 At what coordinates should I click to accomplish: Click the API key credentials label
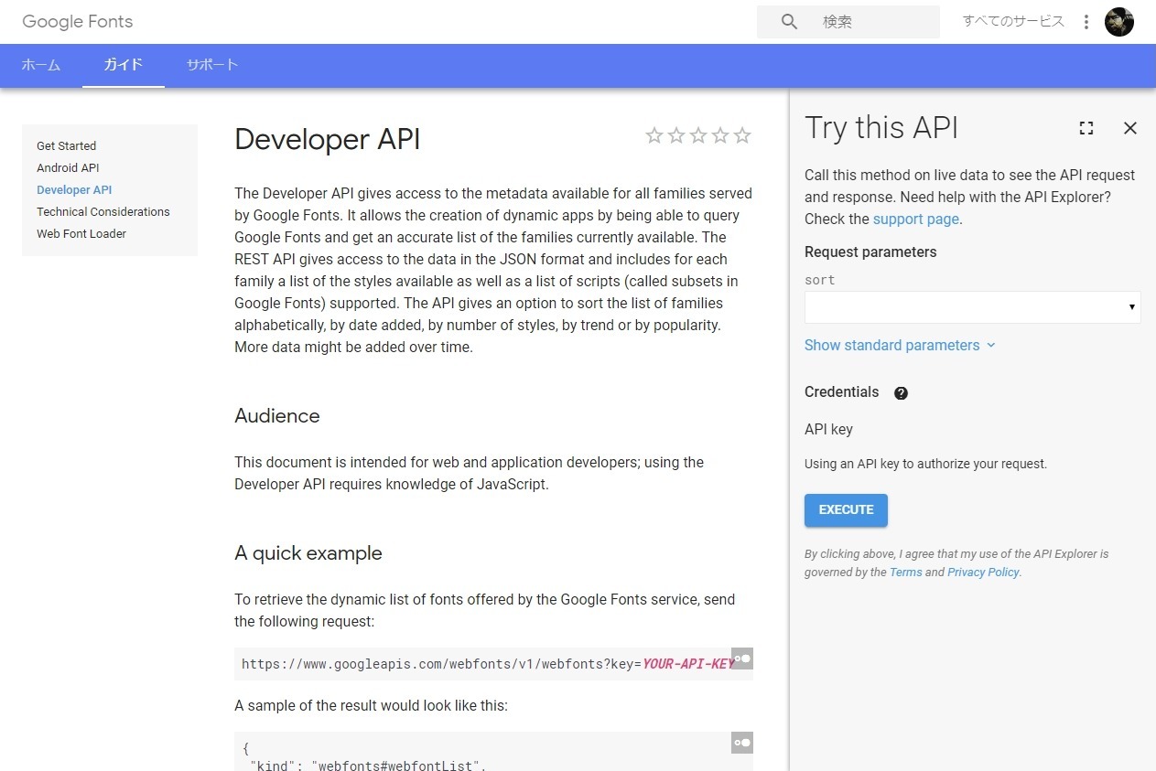828,429
